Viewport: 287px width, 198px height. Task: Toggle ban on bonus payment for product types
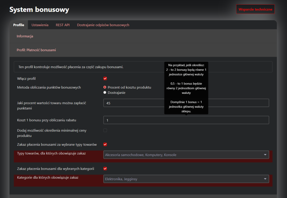click(105, 144)
